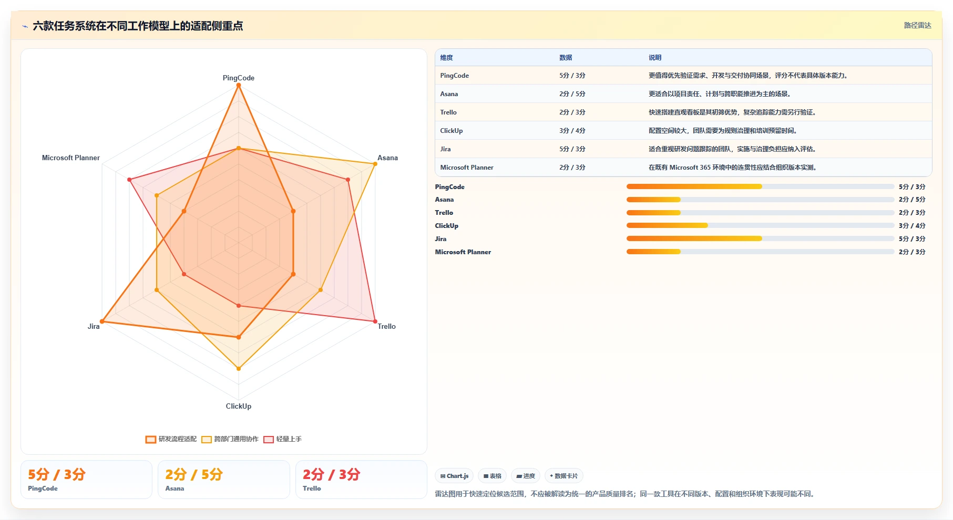The width and height of the screenshot is (953, 520).
Task: Click the 表格 chip
Action: tap(492, 476)
